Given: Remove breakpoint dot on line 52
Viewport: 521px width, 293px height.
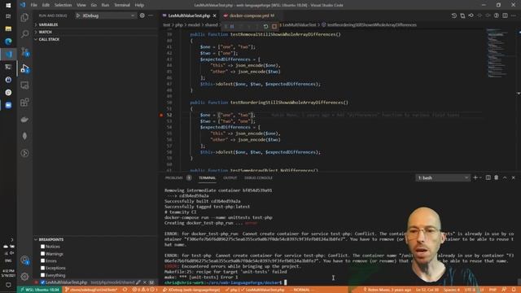Looking at the screenshot, I should (x=161, y=115).
